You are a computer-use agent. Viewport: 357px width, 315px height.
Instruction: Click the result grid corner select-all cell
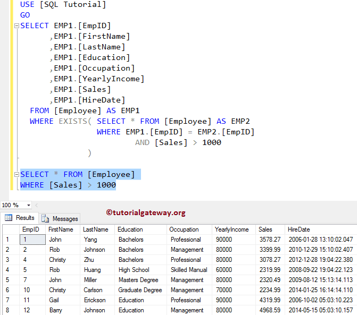[x=11, y=229]
